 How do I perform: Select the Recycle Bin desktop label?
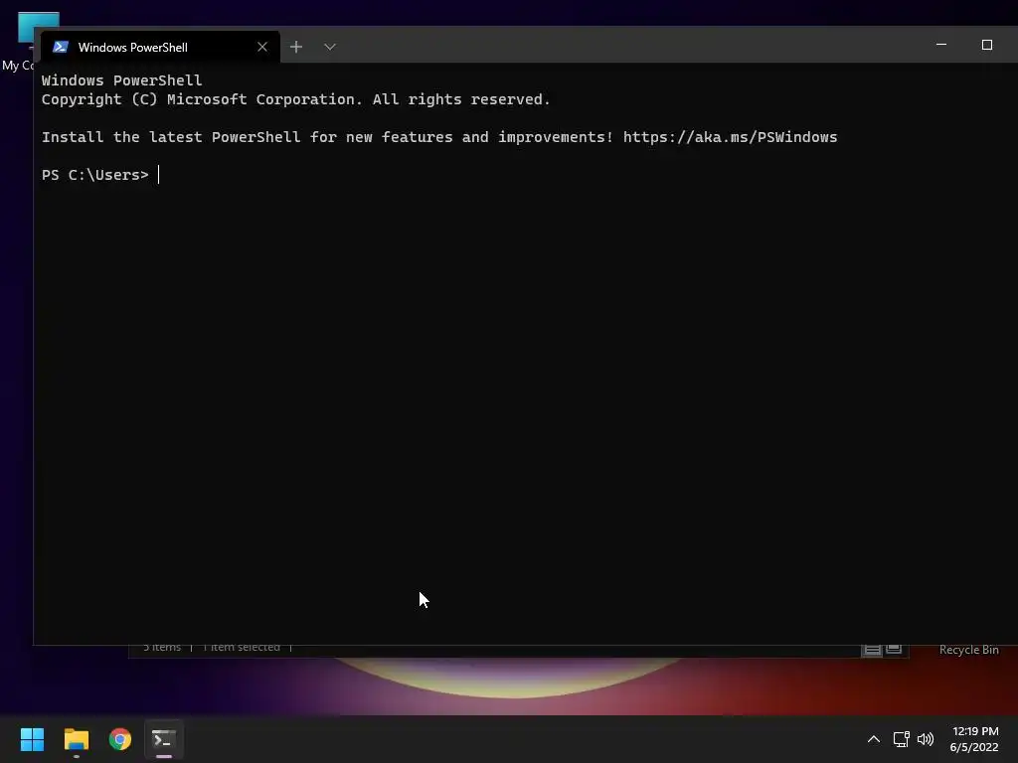click(x=968, y=650)
